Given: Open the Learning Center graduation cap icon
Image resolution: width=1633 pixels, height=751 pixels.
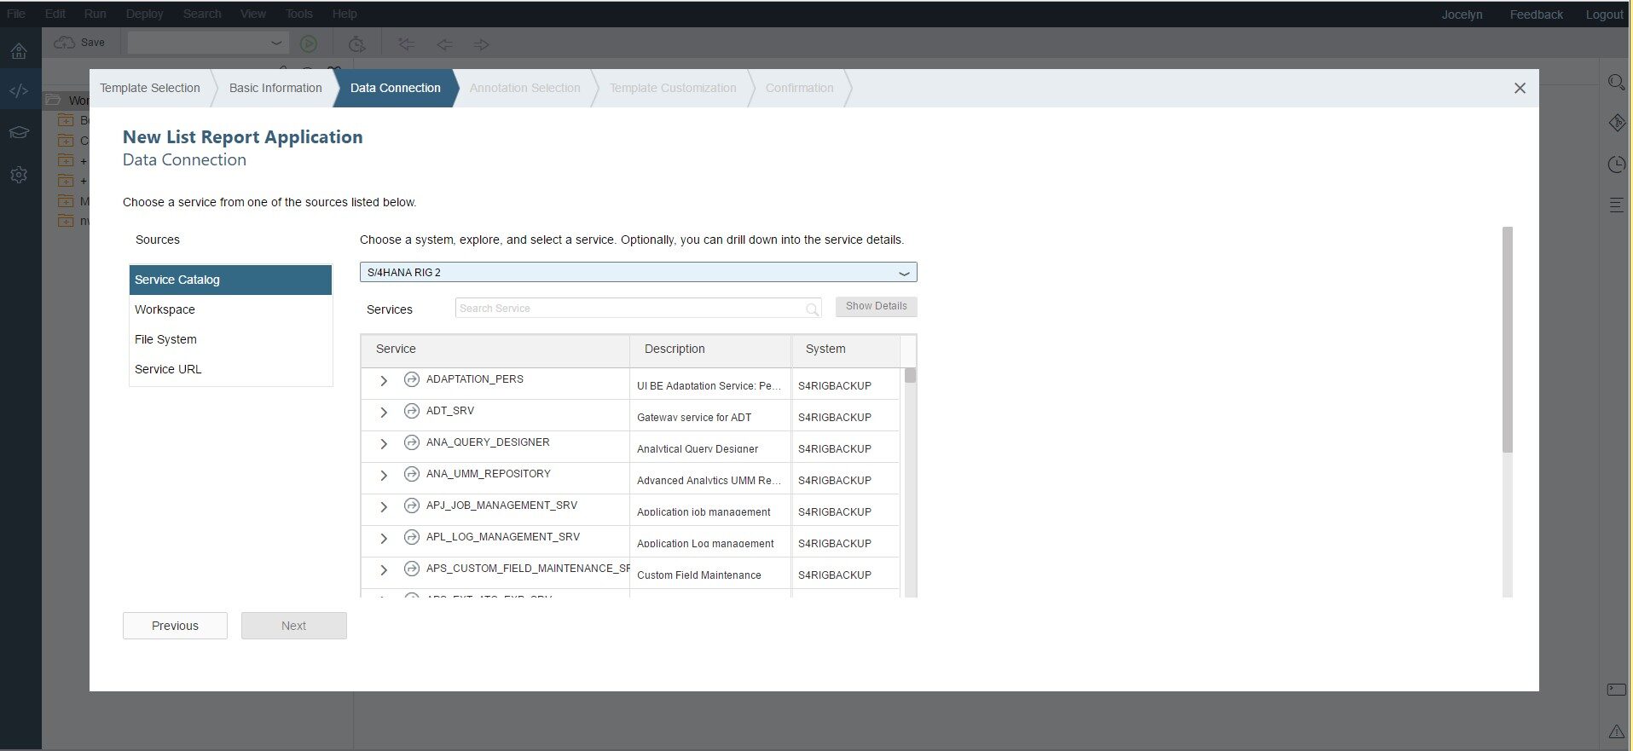Looking at the screenshot, I should point(19,132).
